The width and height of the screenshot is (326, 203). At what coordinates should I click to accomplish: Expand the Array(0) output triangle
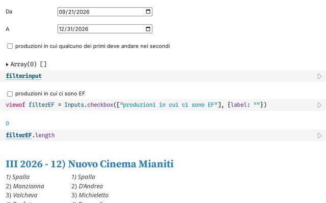point(7,64)
